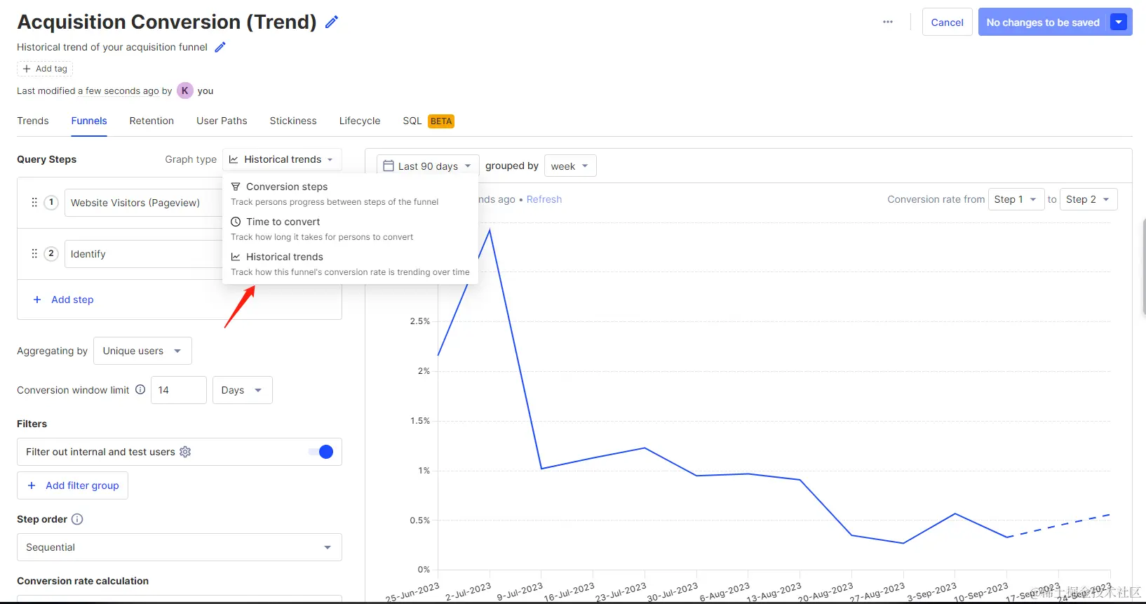Click the Cancel button

point(947,22)
